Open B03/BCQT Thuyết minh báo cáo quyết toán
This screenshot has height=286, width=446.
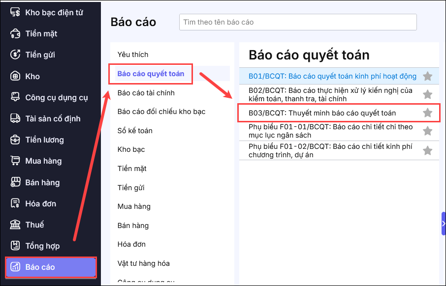(x=322, y=113)
